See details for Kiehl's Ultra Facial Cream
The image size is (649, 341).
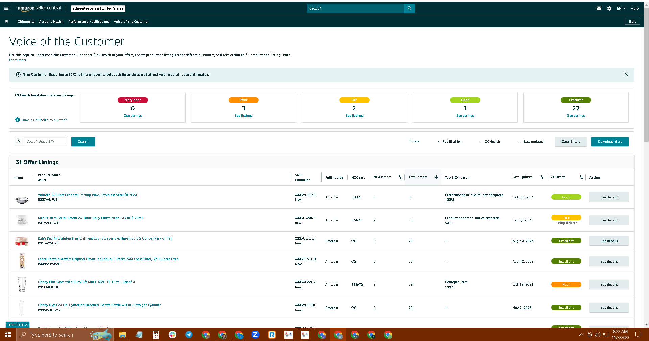coord(609,220)
